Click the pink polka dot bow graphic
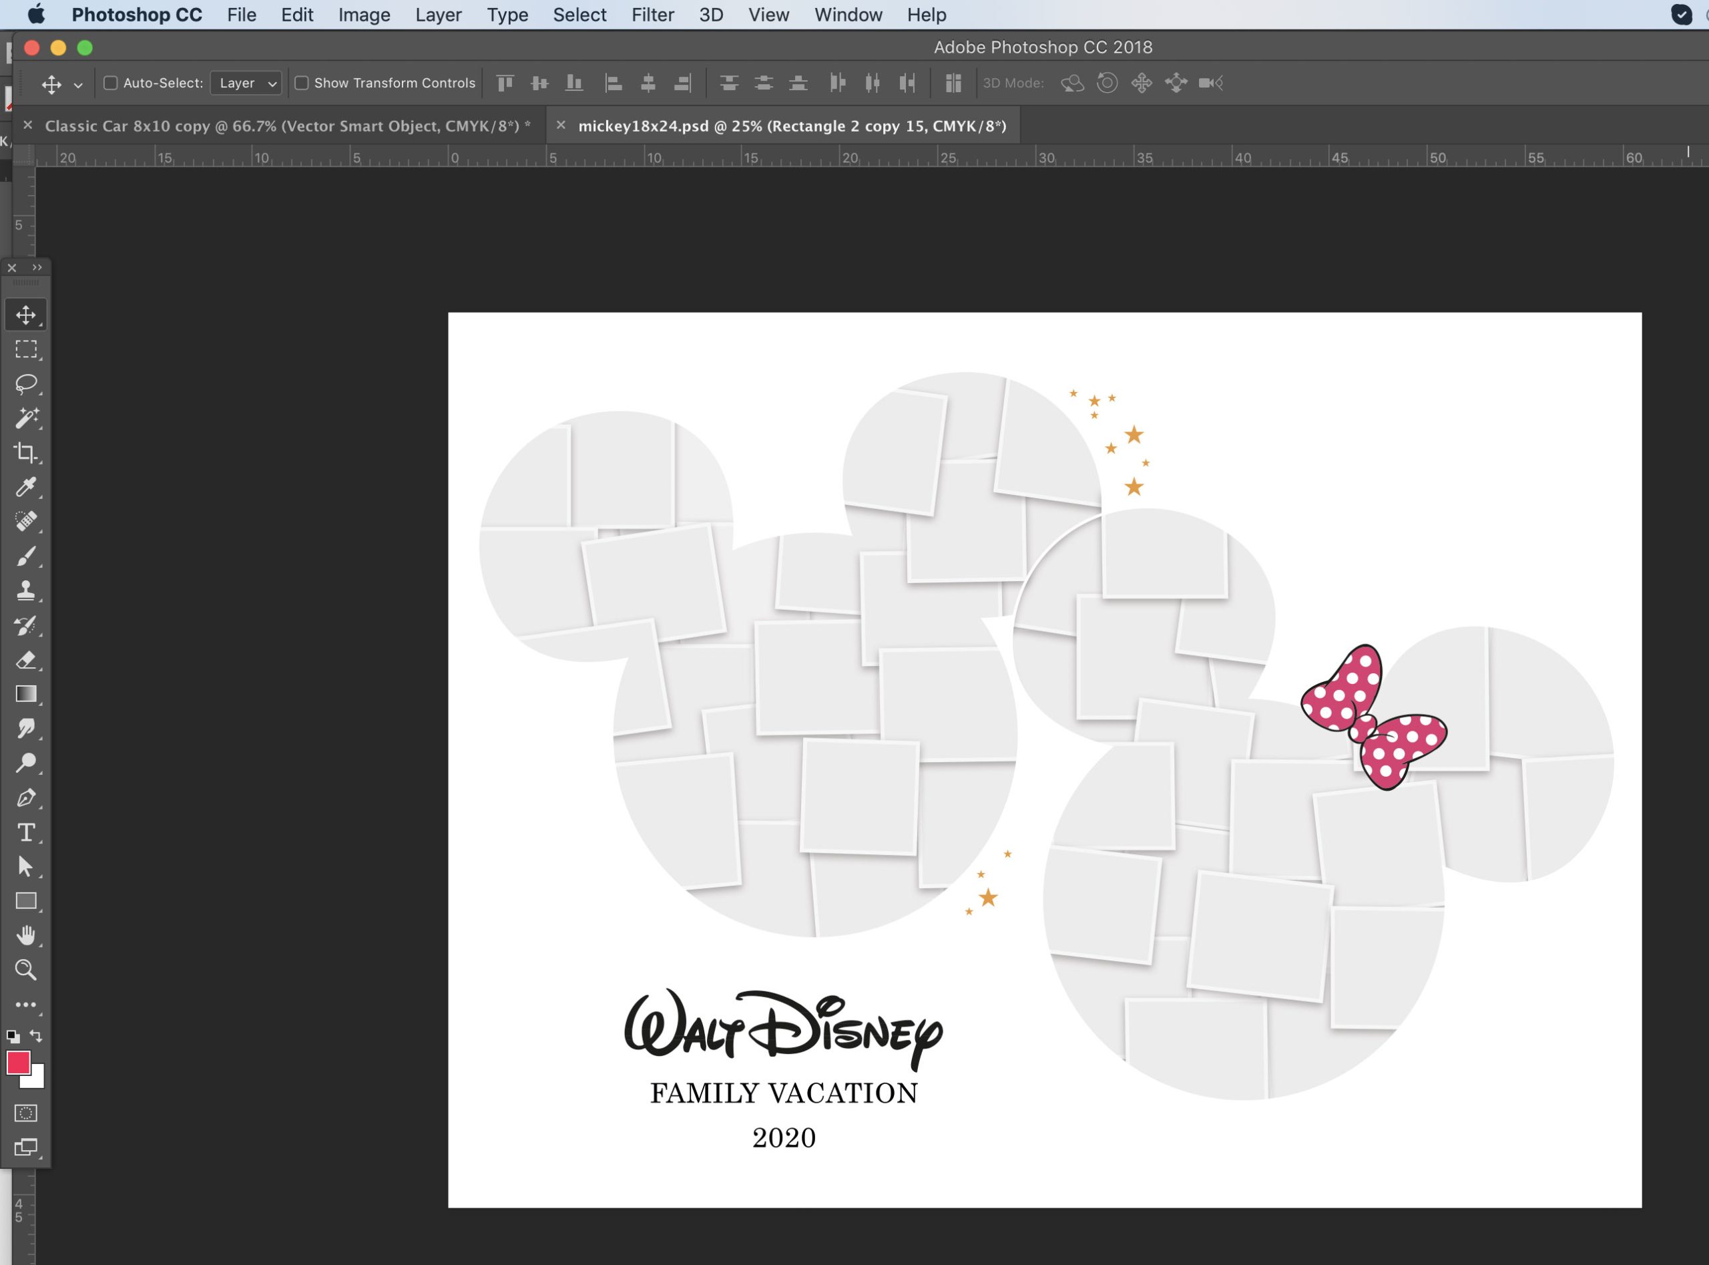This screenshot has width=1709, height=1265. pyautogui.click(x=1374, y=717)
